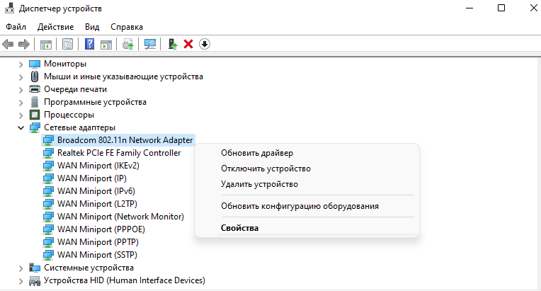Select the Системные устройства label
The image size is (541, 291).
click(x=89, y=268)
